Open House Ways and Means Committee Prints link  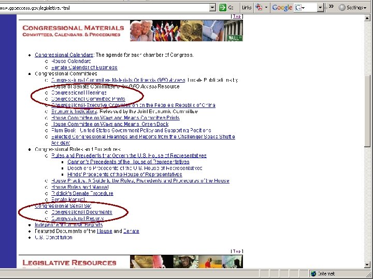pyautogui.click(x=116, y=118)
